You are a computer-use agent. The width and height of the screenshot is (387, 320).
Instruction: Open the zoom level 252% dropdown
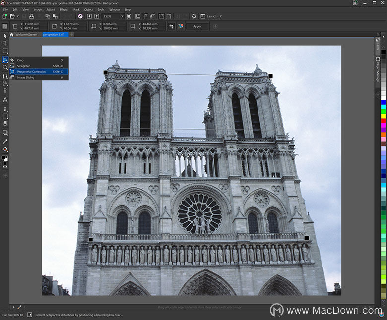click(x=122, y=16)
